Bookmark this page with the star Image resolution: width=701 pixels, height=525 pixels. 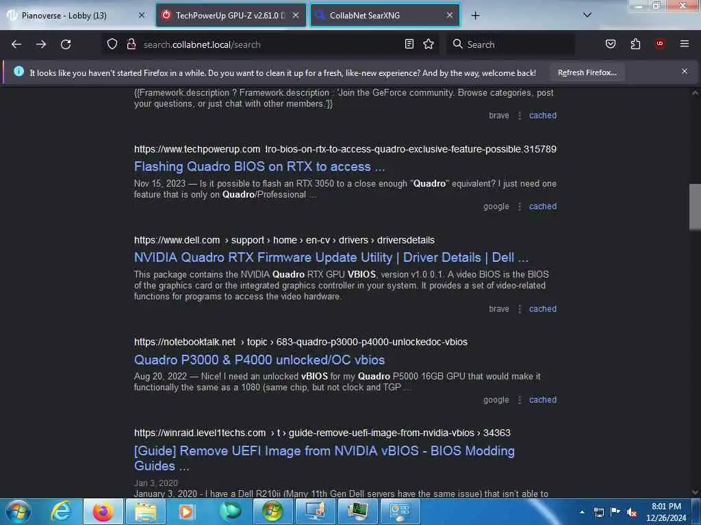coord(429,44)
